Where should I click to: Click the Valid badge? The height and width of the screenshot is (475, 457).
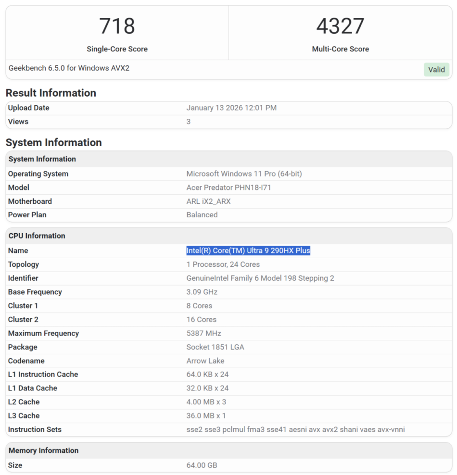436,69
